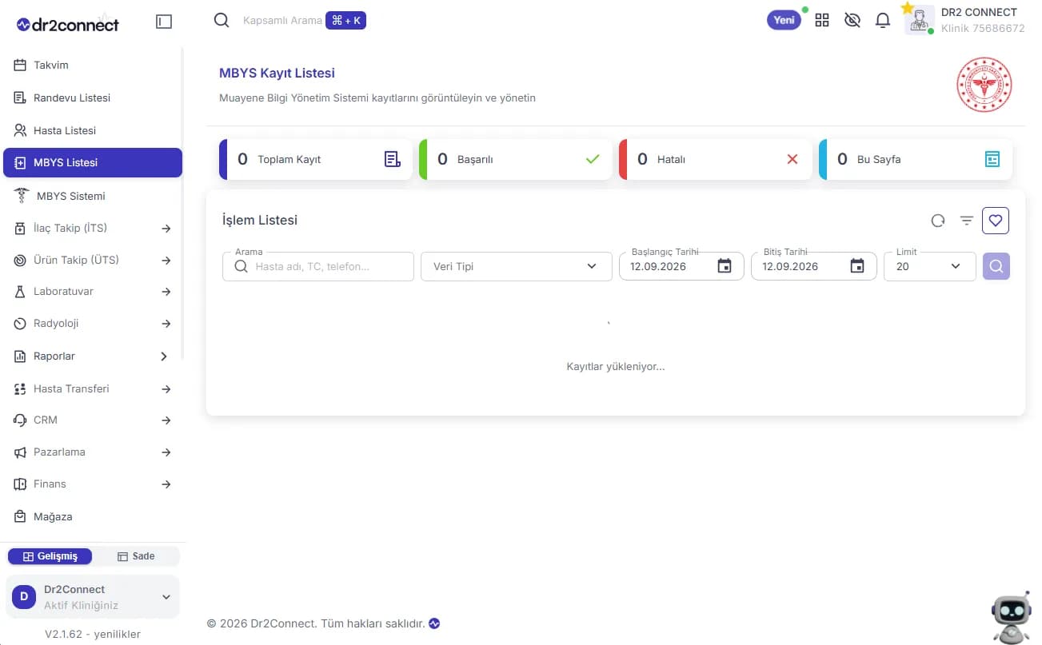Open the DR2 CONNECT user avatar
Image resolution: width=1042 pixels, height=645 pixels.
coord(920,20)
